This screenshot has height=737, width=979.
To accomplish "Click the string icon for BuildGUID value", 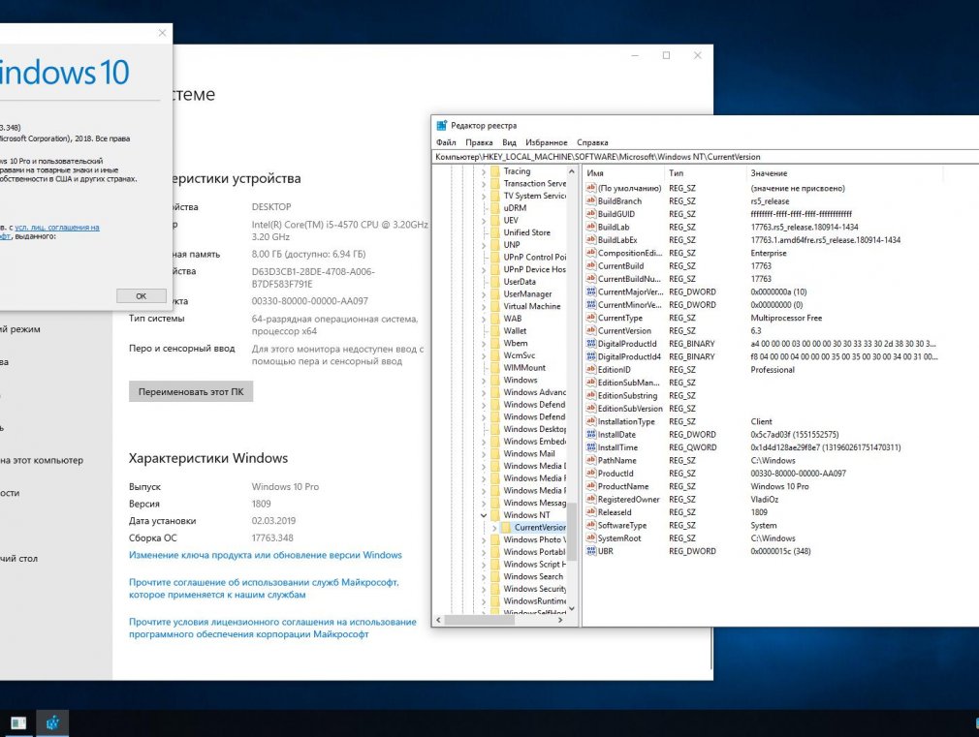I will pyautogui.click(x=591, y=214).
